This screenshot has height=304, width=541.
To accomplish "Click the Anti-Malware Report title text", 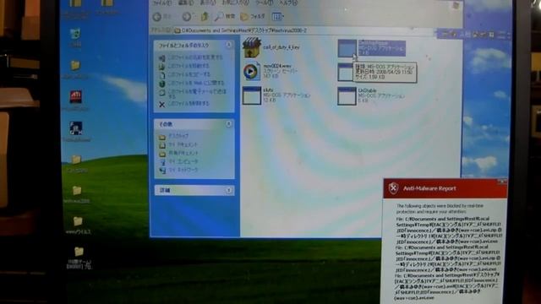I will pos(429,188).
